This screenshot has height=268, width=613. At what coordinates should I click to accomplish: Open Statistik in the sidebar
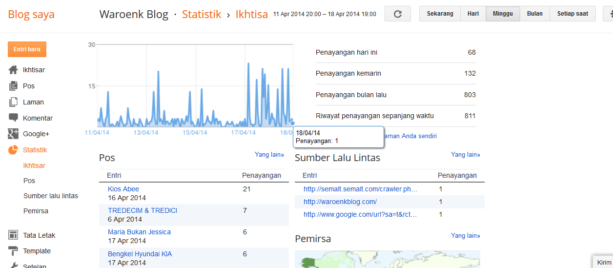point(35,150)
